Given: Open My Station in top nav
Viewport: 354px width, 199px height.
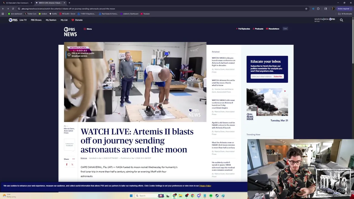Looking at the screenshot, I should click(51, 20).
